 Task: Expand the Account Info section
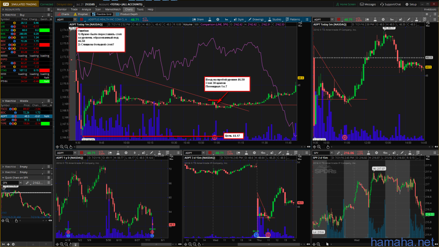[3, 9]
